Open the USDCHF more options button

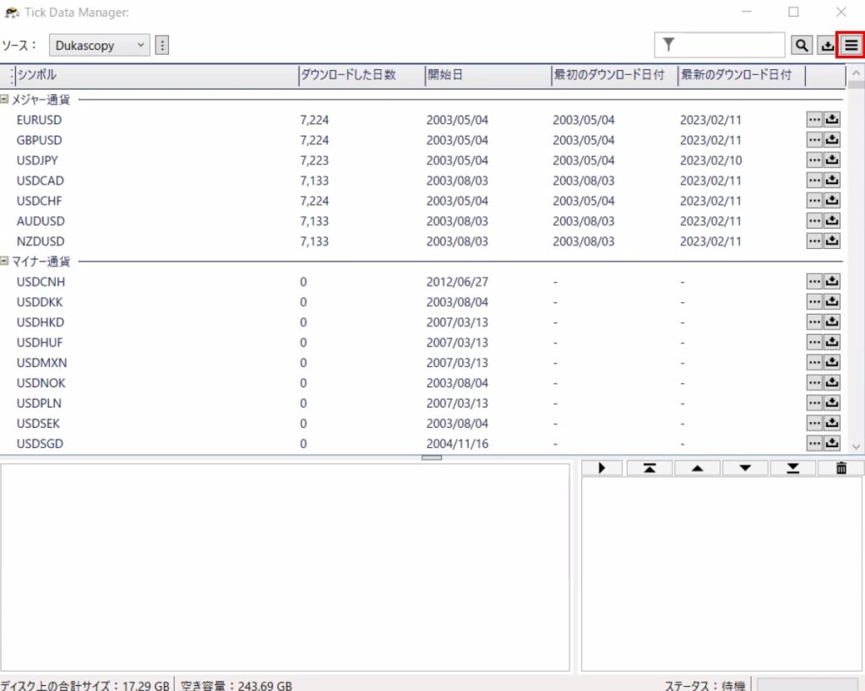[x=815, y=201]
